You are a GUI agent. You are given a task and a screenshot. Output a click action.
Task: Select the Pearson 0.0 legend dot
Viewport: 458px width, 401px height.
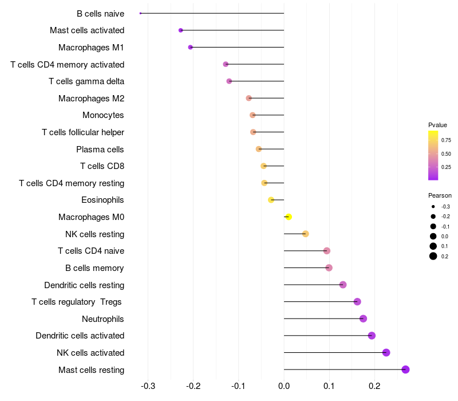433,237
